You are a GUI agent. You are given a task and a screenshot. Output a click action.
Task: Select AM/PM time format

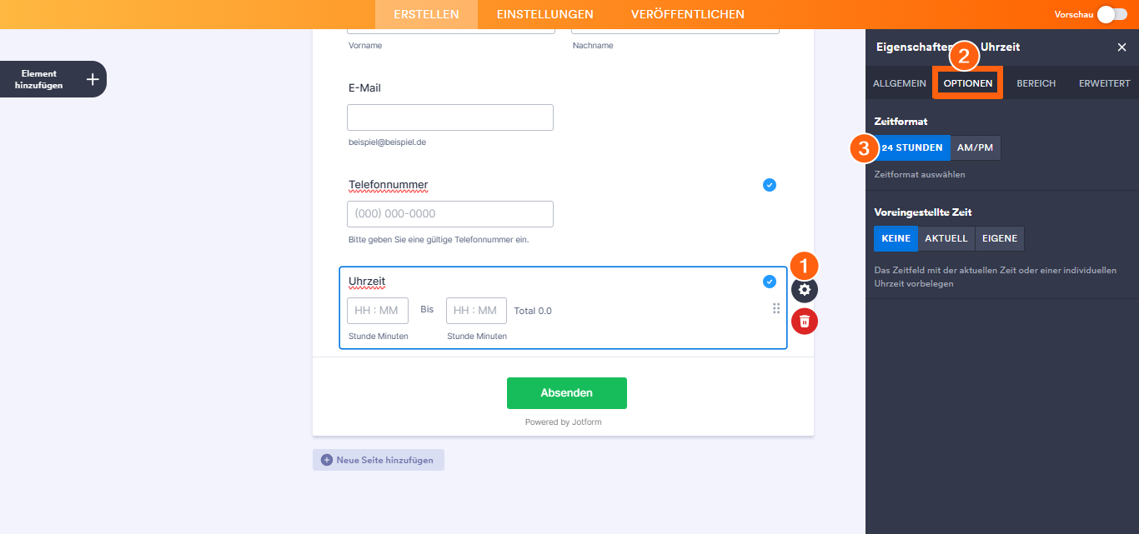click(x=976, y=147)
